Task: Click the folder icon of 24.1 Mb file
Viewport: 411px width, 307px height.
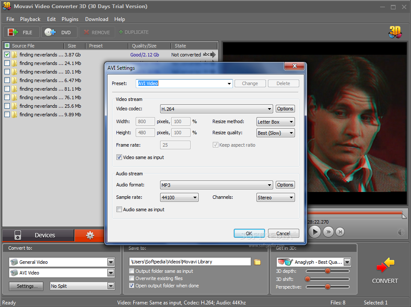Action: point(15,63)
